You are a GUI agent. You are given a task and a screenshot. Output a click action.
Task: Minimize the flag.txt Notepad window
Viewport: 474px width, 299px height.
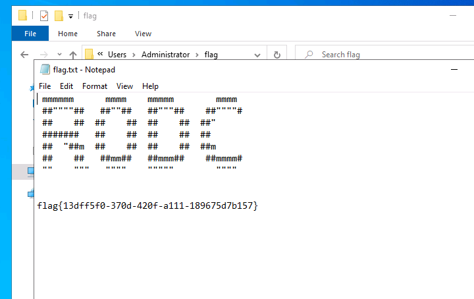454,70
